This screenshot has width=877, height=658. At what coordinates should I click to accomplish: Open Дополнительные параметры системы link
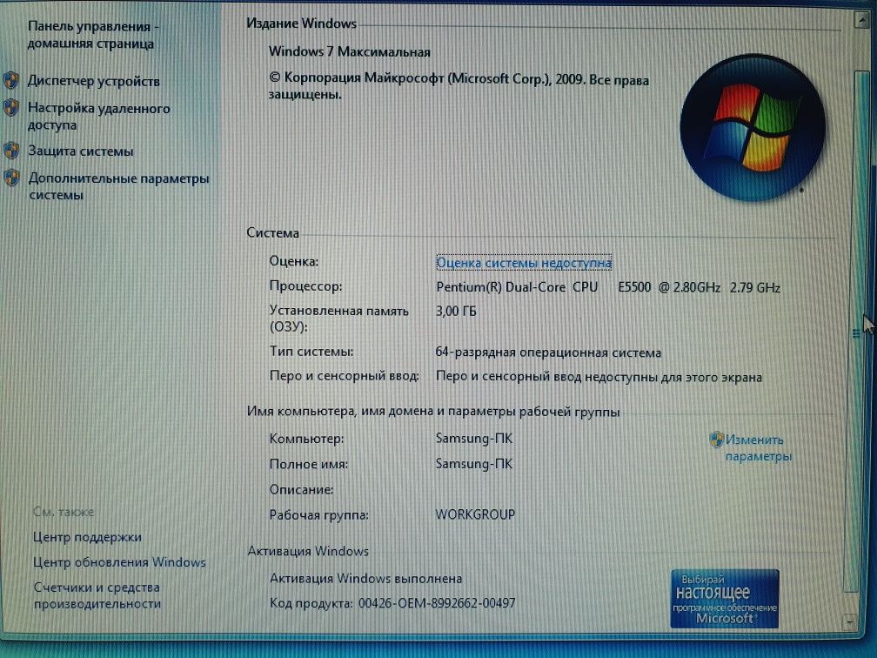118,186
